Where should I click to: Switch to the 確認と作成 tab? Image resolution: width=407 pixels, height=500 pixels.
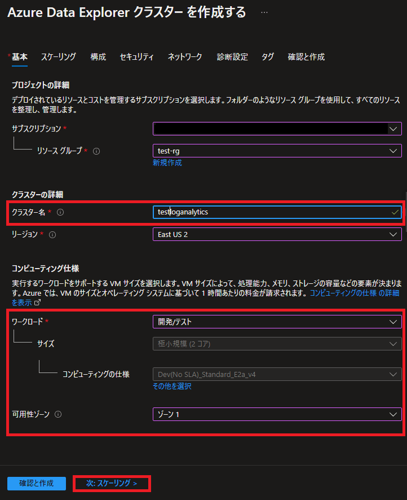pyautogui.click(x=306, y=57)
